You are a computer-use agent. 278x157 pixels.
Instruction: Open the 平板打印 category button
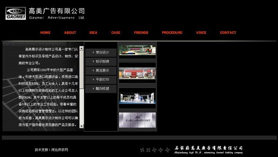[x=101, y=80]
